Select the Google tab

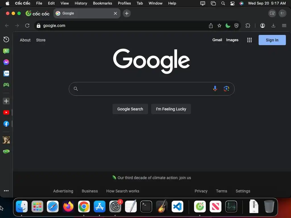pyautogui.click(x=87, y=13)
